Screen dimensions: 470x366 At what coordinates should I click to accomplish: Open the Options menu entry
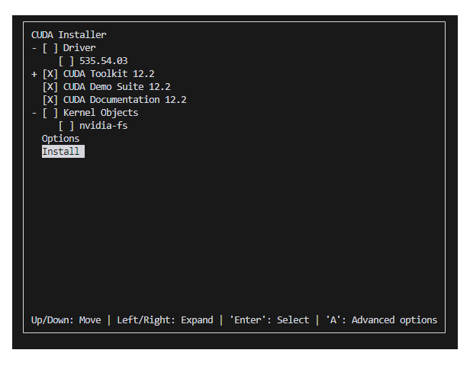pos(60,139)
